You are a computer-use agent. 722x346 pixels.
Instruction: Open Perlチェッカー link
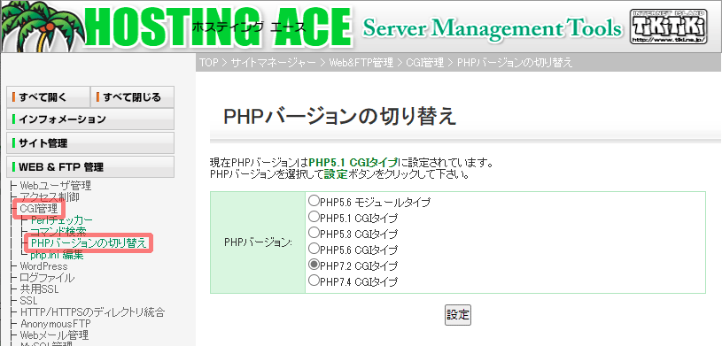click(61, 221)
